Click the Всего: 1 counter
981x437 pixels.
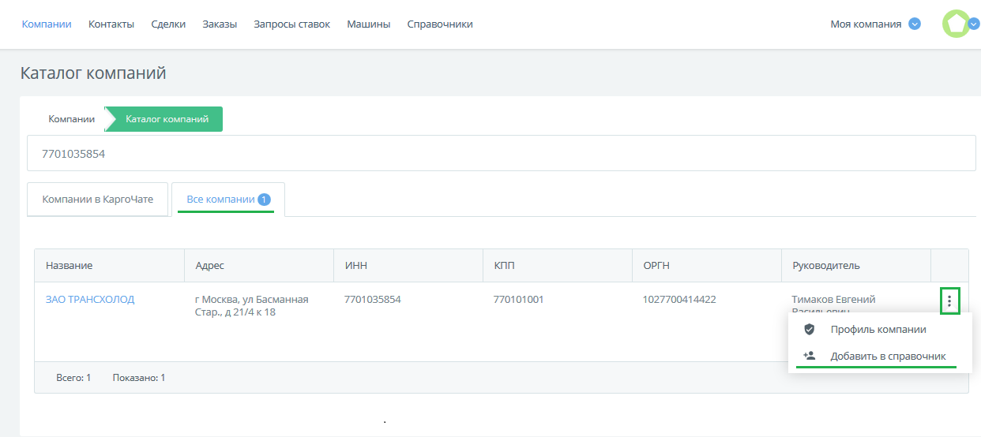tap(73, 378)
